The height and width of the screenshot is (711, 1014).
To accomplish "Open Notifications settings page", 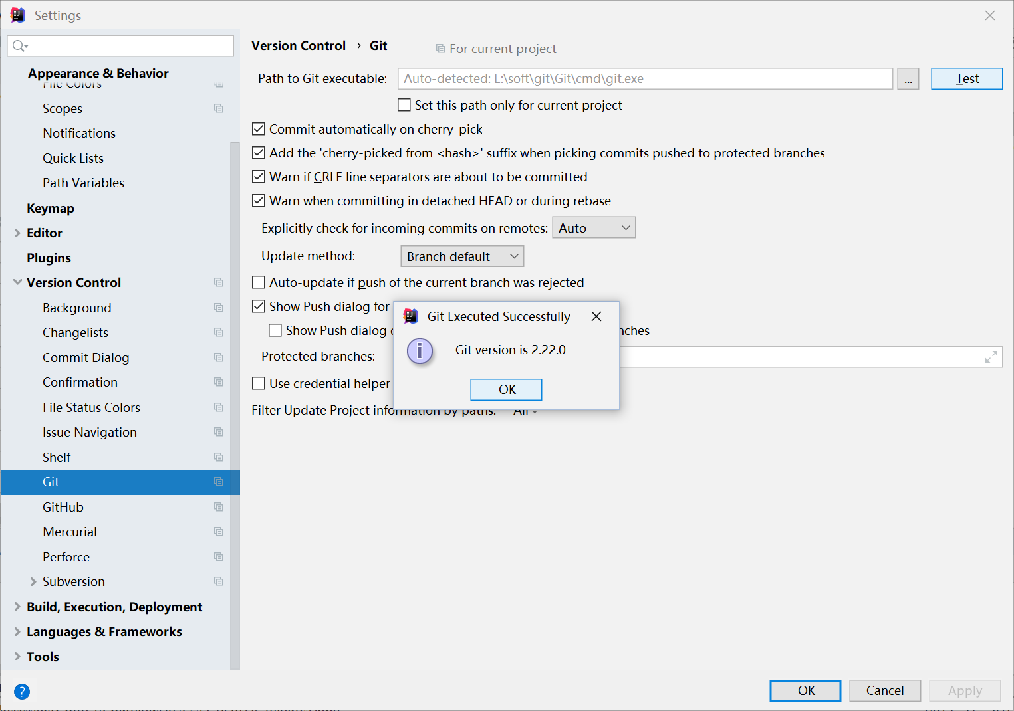I will [79, 133].
